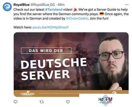Like the tweet with the heart icon

click(x=68, y=102)
